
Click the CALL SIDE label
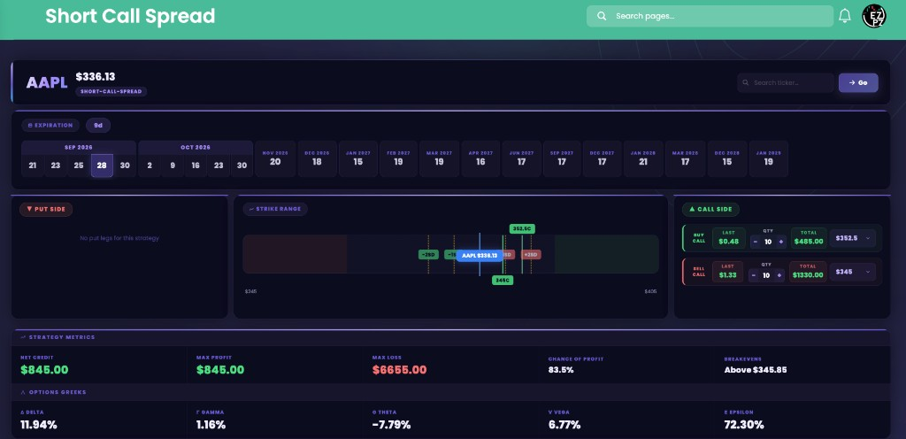(710, 209)
